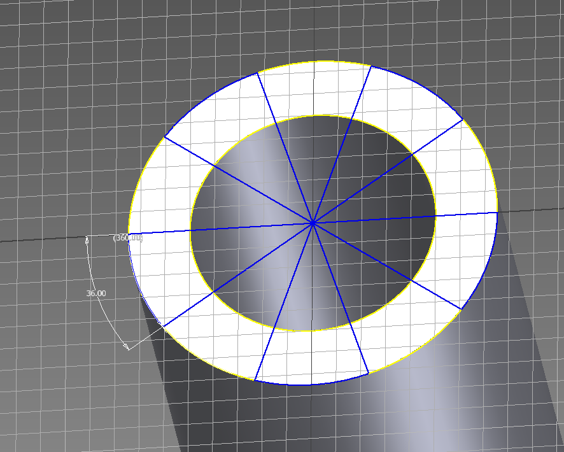Select the blue arc on ring's bottom edge
The image size is (564, 452).
312,385
